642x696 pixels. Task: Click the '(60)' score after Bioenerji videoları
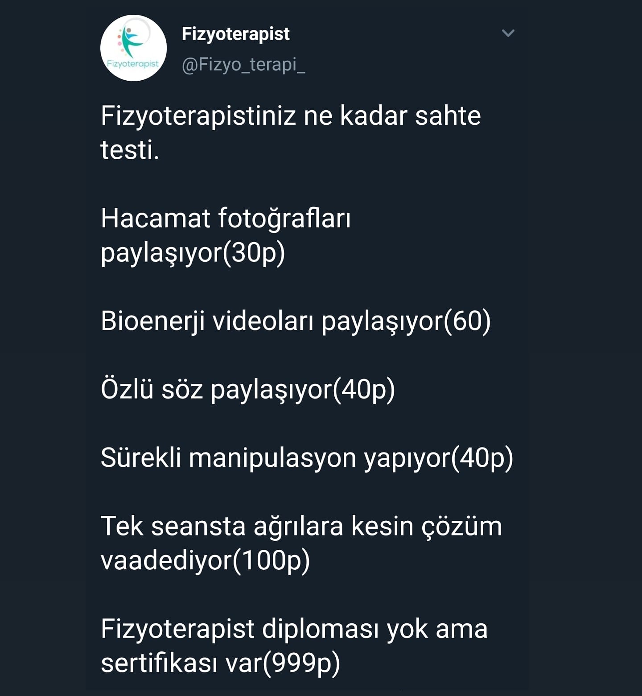[x=467, y=321]
